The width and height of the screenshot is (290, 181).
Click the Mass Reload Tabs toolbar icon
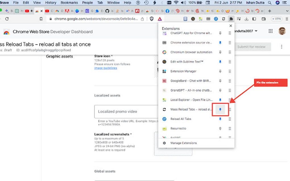[223, 19]
